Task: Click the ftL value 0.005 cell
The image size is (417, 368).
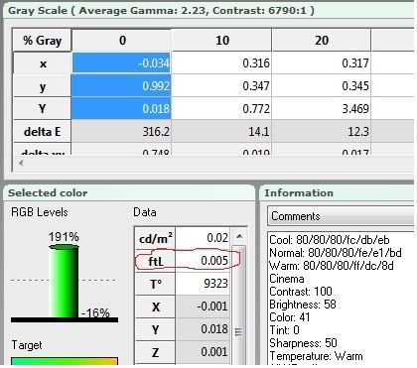Action: tap(203, 261)
